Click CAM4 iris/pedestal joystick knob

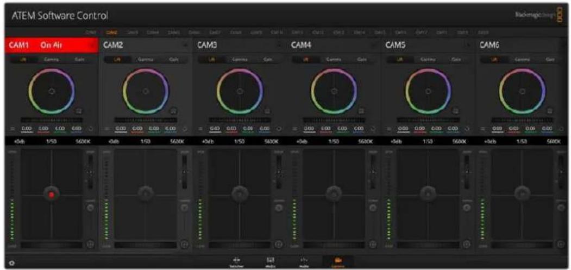point(334,194)
